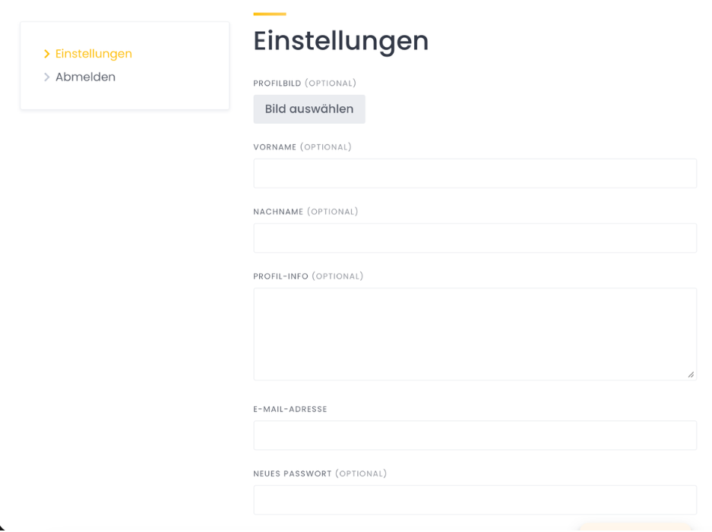Screen dimensions: 712x532
Task: Select Abmelden in the sidebar
Action: pyautogui.click(x=85, y=77)
